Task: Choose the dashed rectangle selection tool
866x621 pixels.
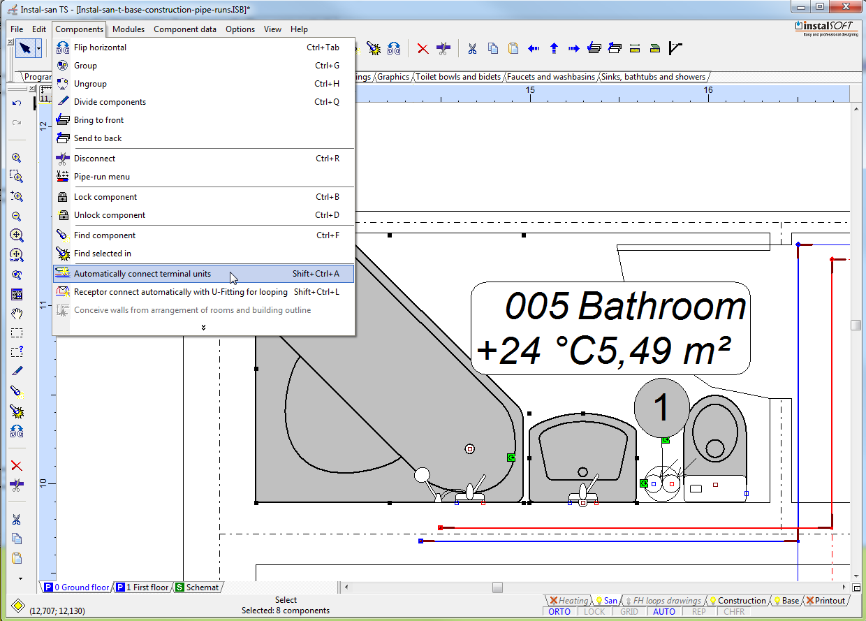Action: click(x=17, y=333)
